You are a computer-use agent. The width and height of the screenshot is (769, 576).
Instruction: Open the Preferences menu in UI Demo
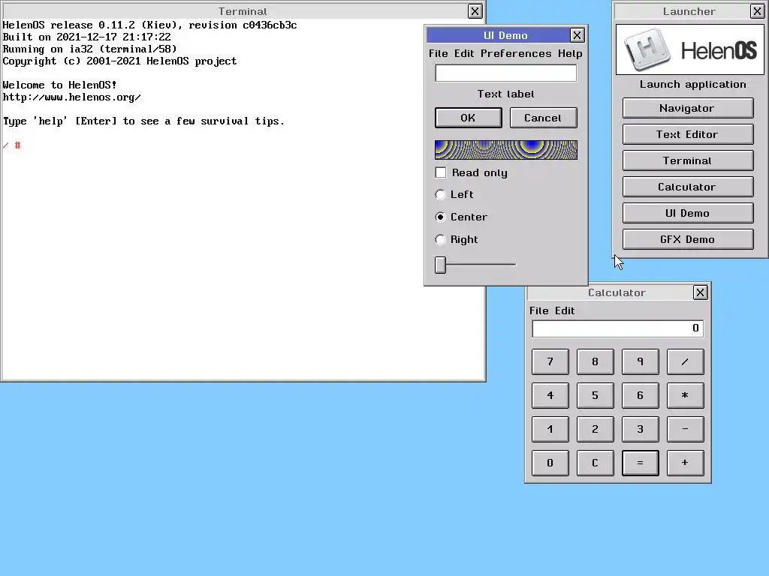(516, 53)
